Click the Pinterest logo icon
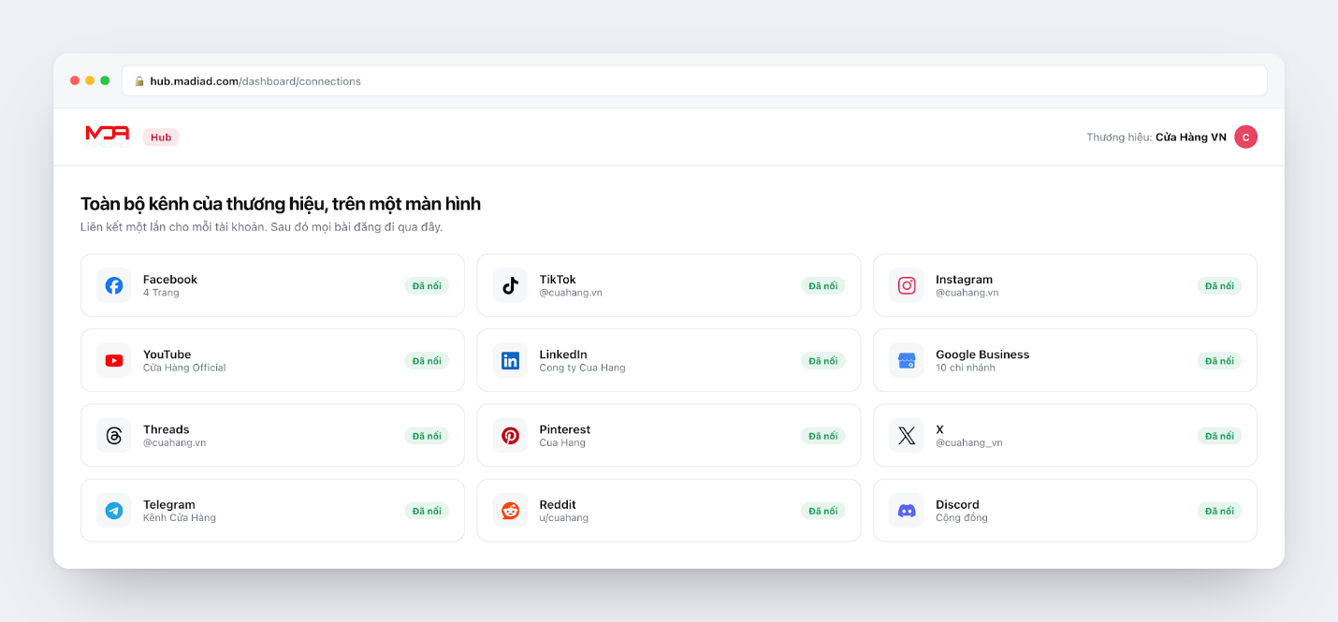This screenshot has height=622, width=1338. click(510, 436)
